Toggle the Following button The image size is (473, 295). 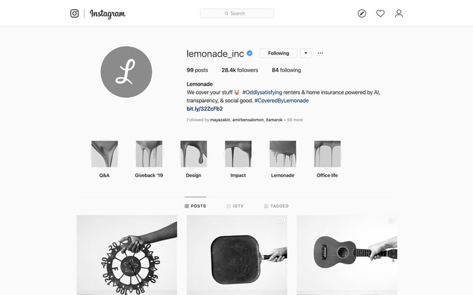tap(278, 53)
